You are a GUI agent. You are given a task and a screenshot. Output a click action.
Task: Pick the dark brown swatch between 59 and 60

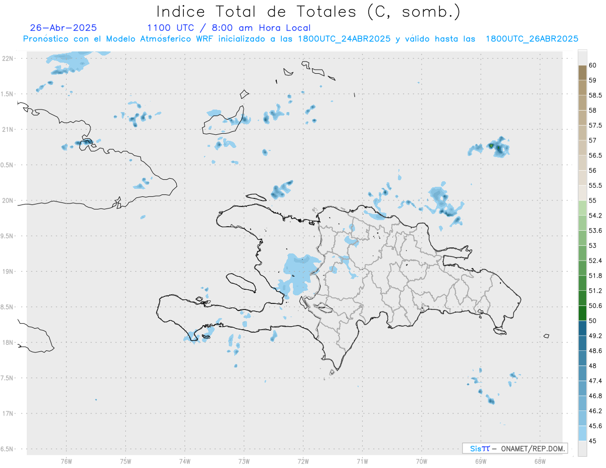[582, 73]
